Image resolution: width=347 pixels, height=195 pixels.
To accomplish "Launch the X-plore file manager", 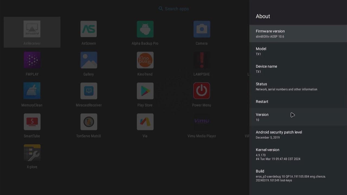I will [x=32, y=152].
